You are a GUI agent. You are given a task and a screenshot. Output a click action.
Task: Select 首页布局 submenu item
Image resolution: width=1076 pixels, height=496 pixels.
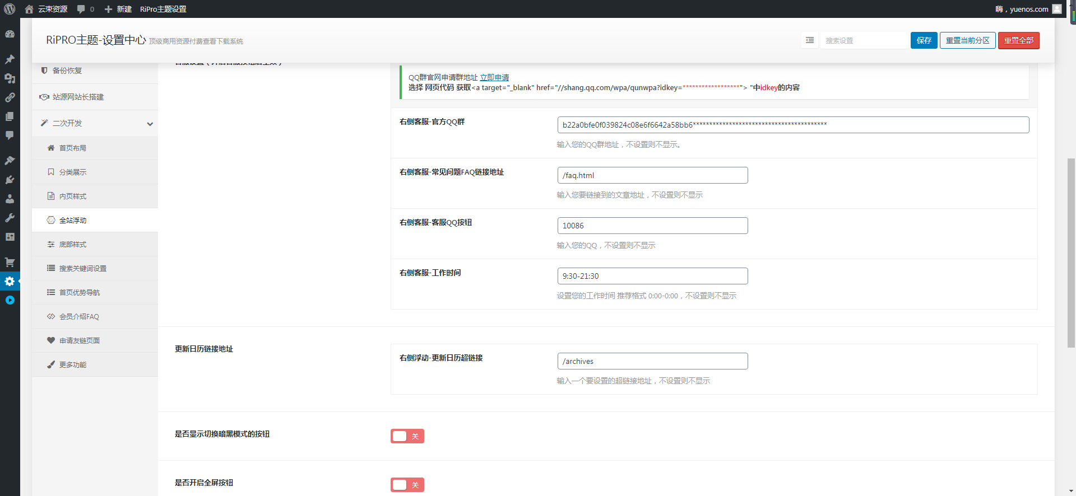point(95,148)
